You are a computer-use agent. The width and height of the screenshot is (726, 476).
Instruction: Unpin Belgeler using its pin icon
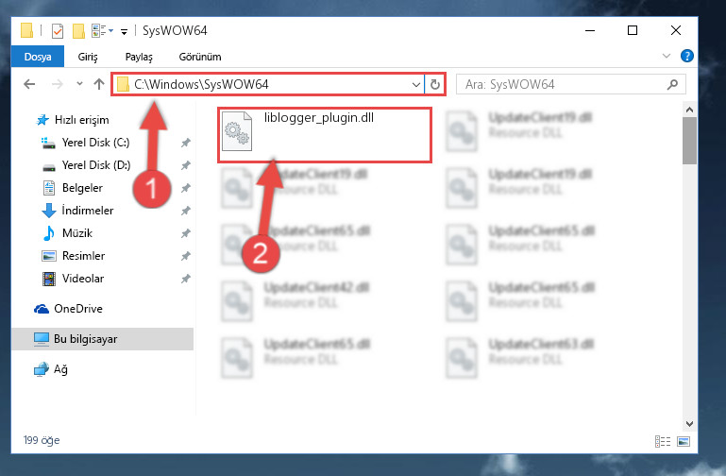pos(186,188)
